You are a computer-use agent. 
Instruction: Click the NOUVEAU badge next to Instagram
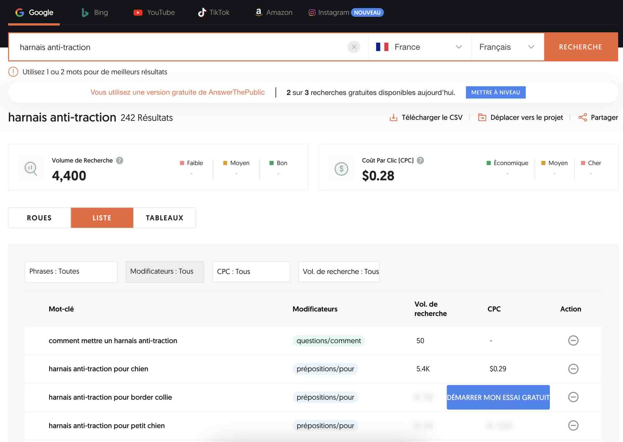[x=367, y=13]
